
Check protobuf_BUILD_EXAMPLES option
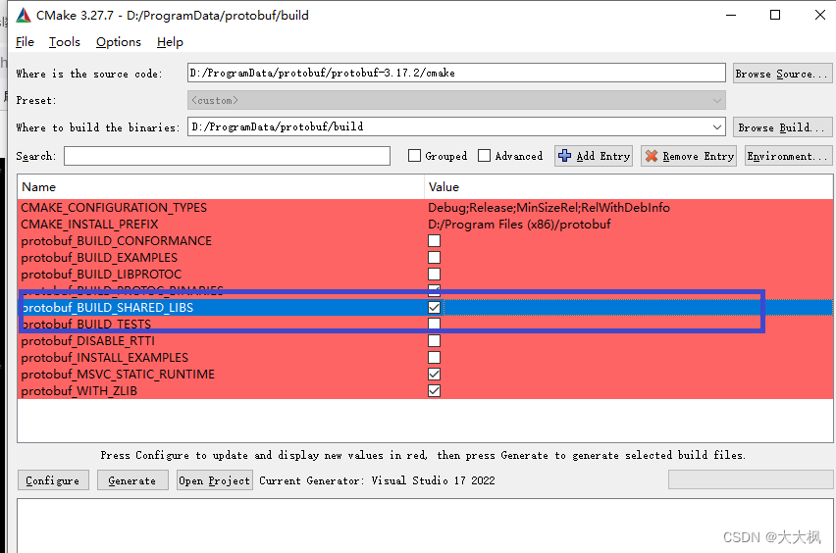click(x=434, y=257)
